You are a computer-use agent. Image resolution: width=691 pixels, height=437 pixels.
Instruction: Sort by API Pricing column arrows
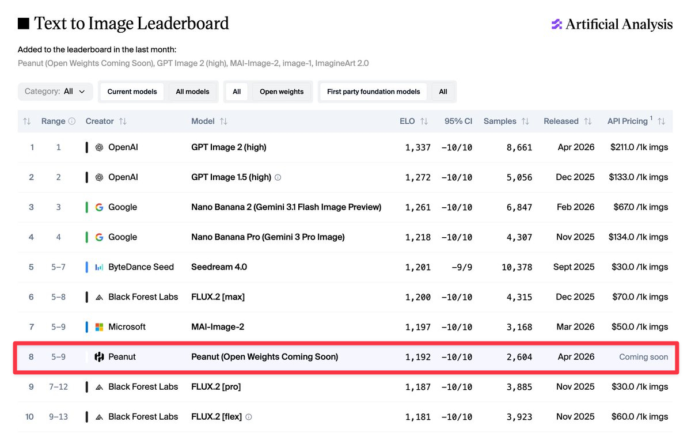point(661,121)
